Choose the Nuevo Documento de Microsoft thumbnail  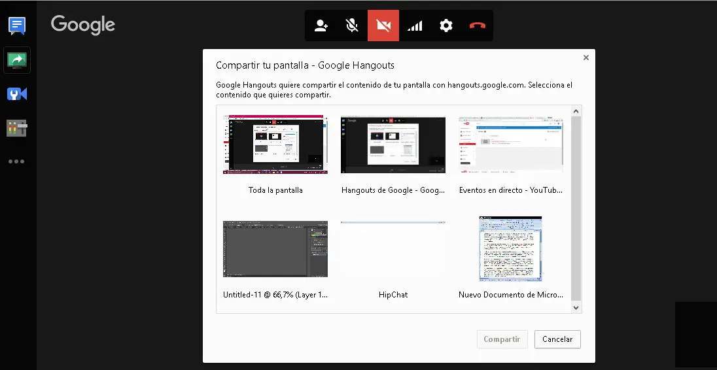point(510,249)
